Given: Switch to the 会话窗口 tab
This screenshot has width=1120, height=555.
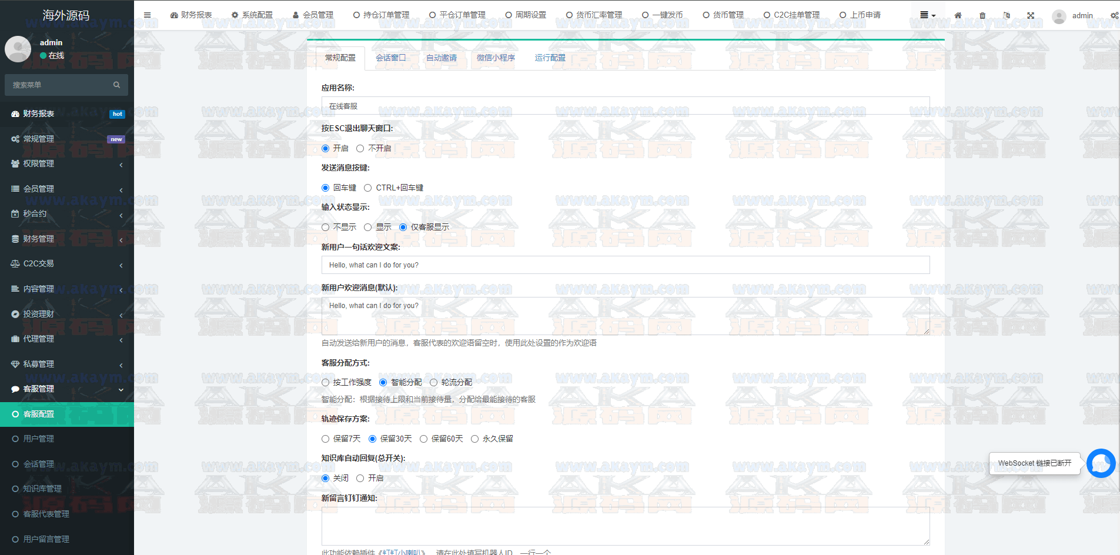Looking at the screenshot, I should 390,58.
